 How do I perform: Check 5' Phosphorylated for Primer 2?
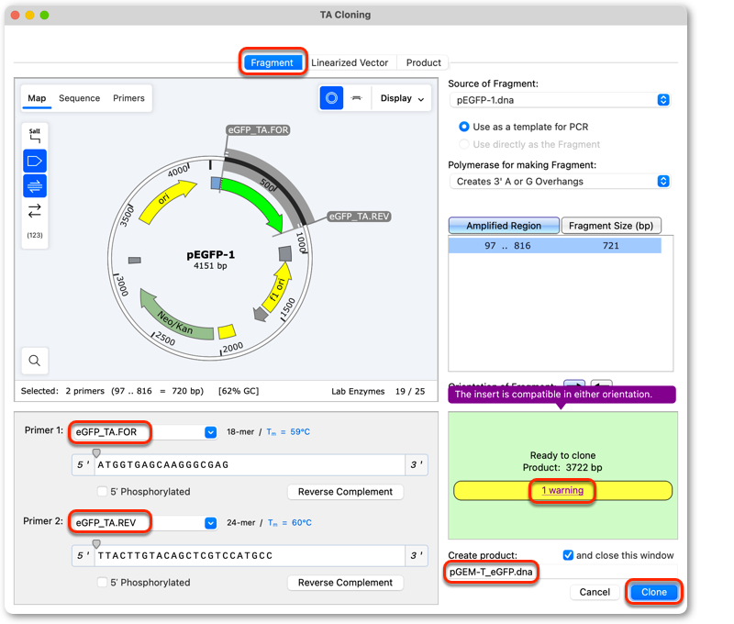102,582
